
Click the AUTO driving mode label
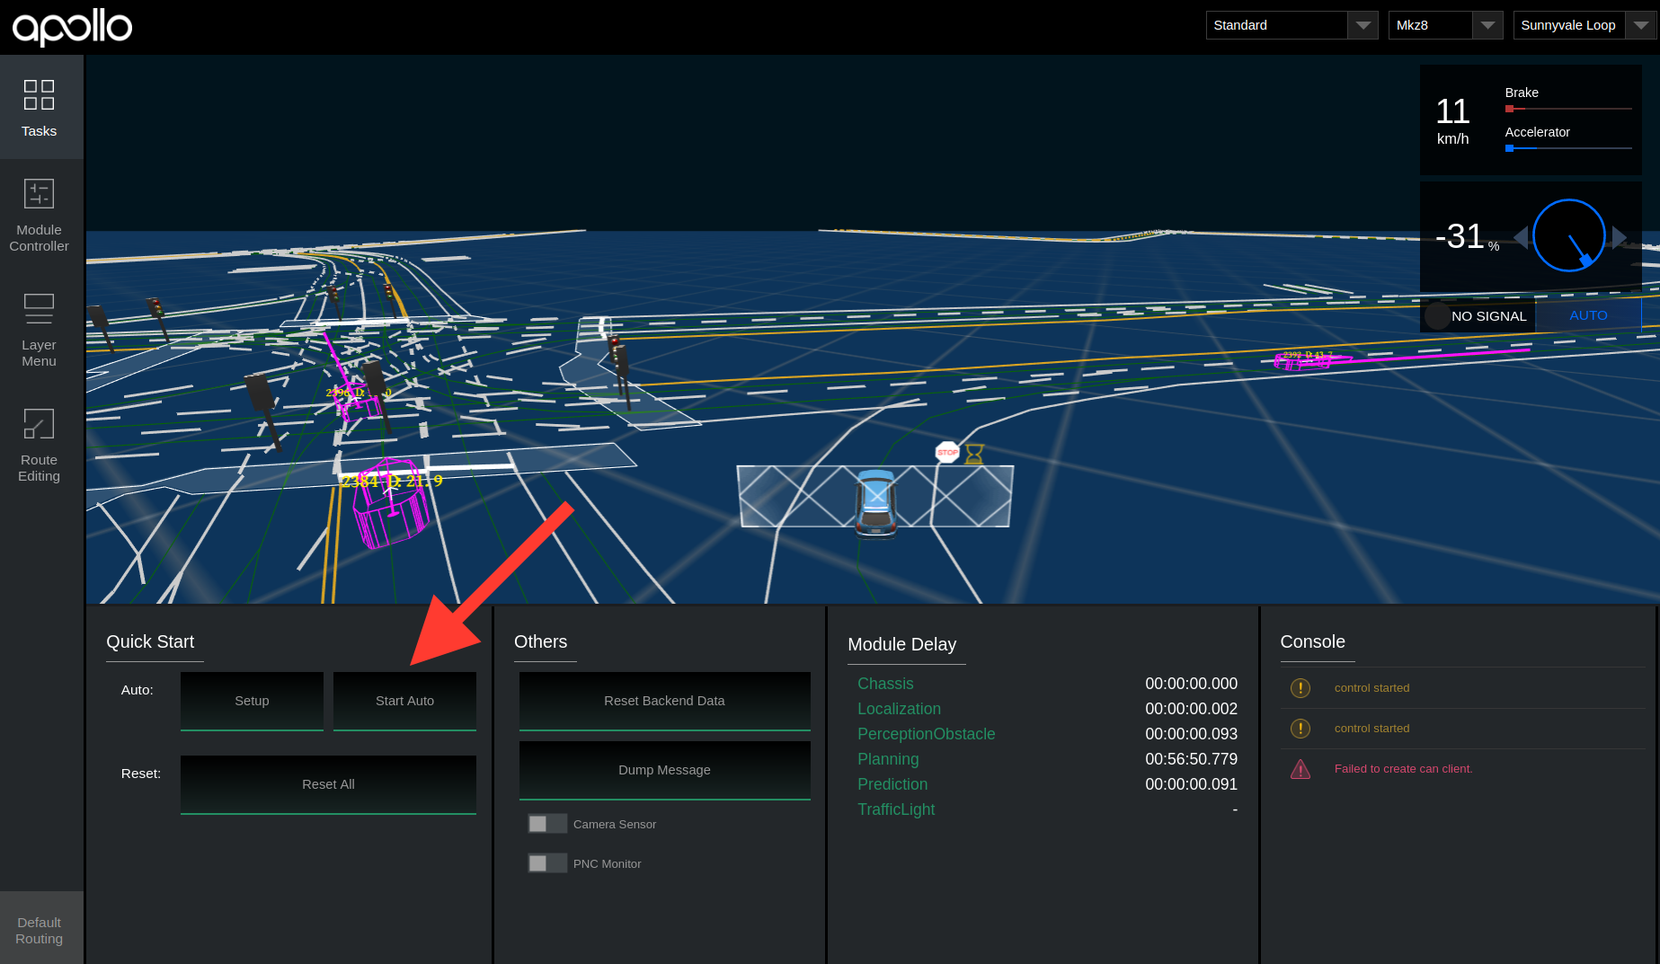point(1588,315)
